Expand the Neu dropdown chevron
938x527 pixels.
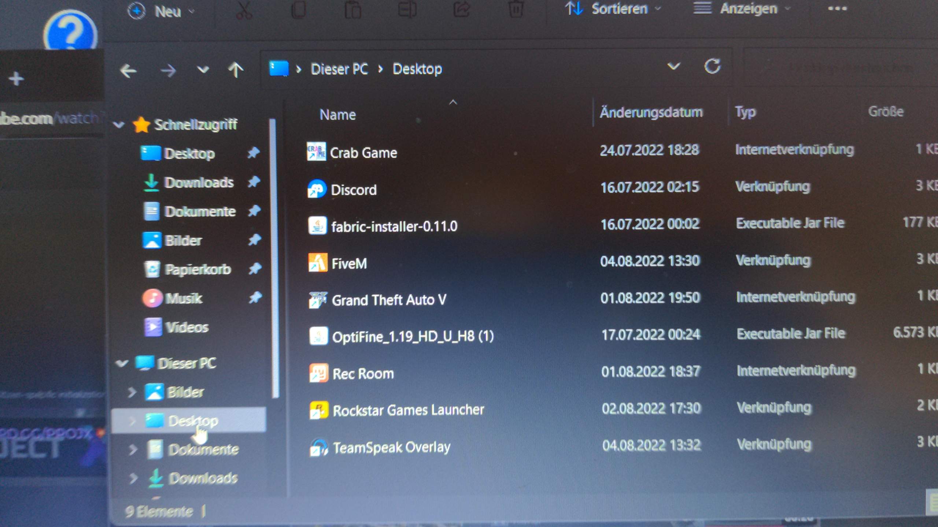192,10
